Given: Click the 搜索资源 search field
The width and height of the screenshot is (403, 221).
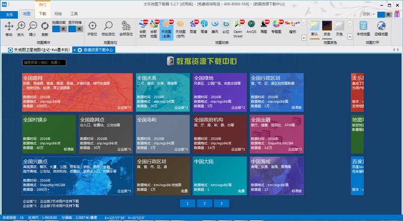Looking at the screenshot, I should click(44, 62).
